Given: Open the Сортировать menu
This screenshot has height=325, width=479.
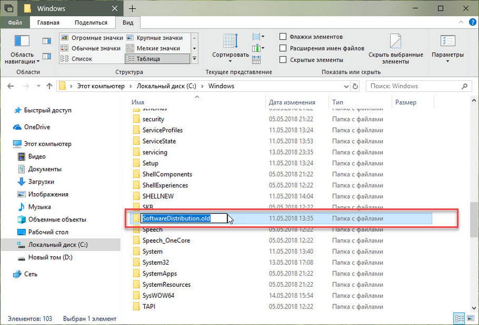Looking at the screenshot, I should coord(230,49).
